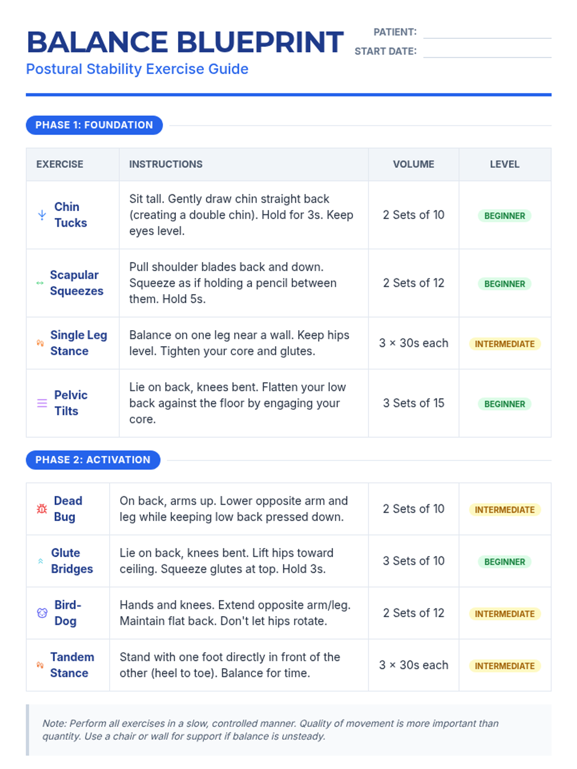577x769 pixels.
Task: Click the Pelvic Tilts horizontal lines icon
Action: pyautogui.click(x=42, y=403)
